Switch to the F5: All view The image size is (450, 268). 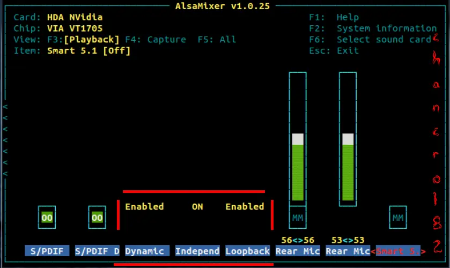click(x=217, y=40)
